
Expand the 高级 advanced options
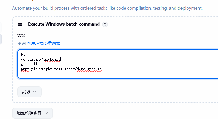coord(30,92)
